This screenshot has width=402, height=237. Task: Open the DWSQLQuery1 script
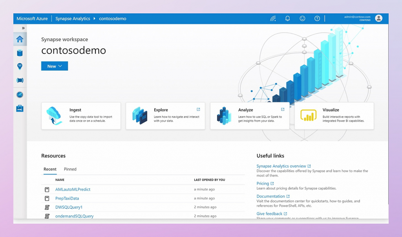point(69,207)
